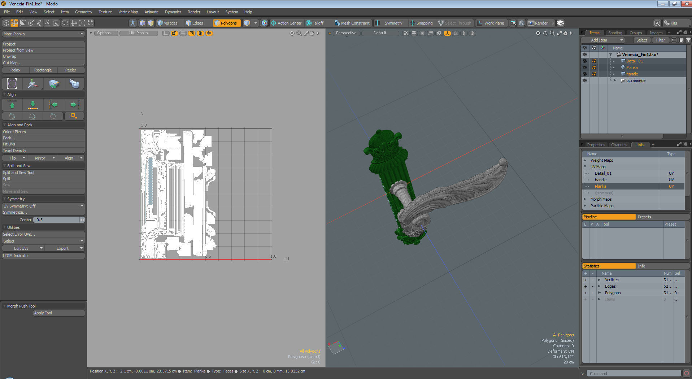Open the Edit UVs dropdown
This screenshot has height=379, width=692.
[23, 248]
